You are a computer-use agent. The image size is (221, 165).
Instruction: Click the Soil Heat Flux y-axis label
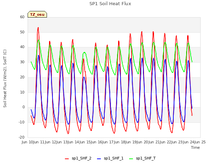[x=5, y=78]
